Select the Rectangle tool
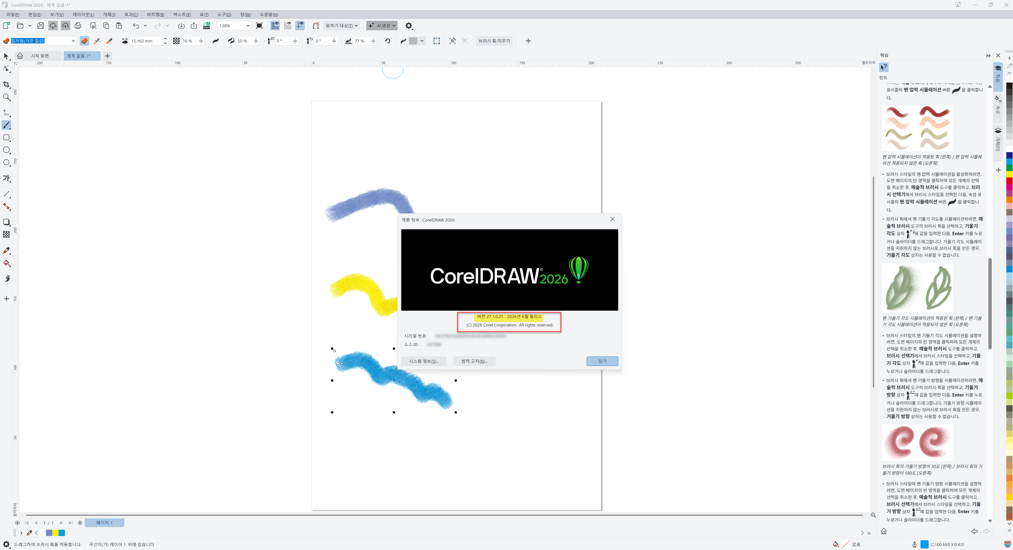1013x550 pixels. tap(6, 138)
